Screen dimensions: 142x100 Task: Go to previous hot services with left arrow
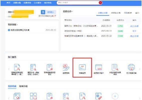9,69
